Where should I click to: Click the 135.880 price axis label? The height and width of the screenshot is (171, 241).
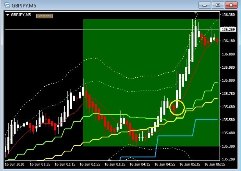click(x=228, y=80)
